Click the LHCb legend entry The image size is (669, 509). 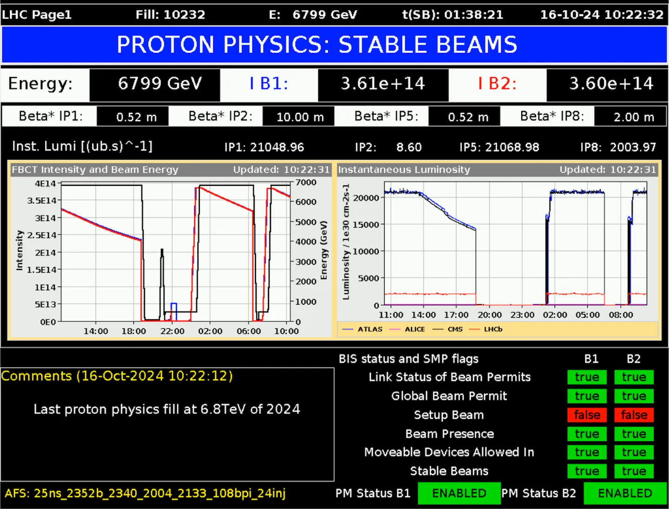(486, 329)
